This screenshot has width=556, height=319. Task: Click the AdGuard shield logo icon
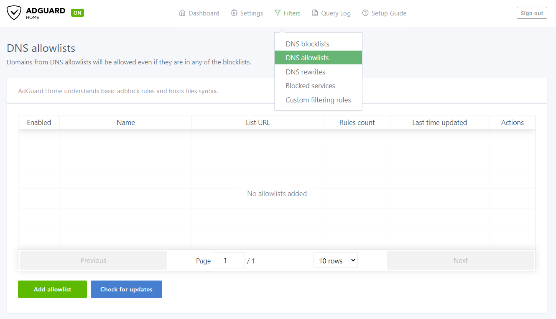click(14, 13)
